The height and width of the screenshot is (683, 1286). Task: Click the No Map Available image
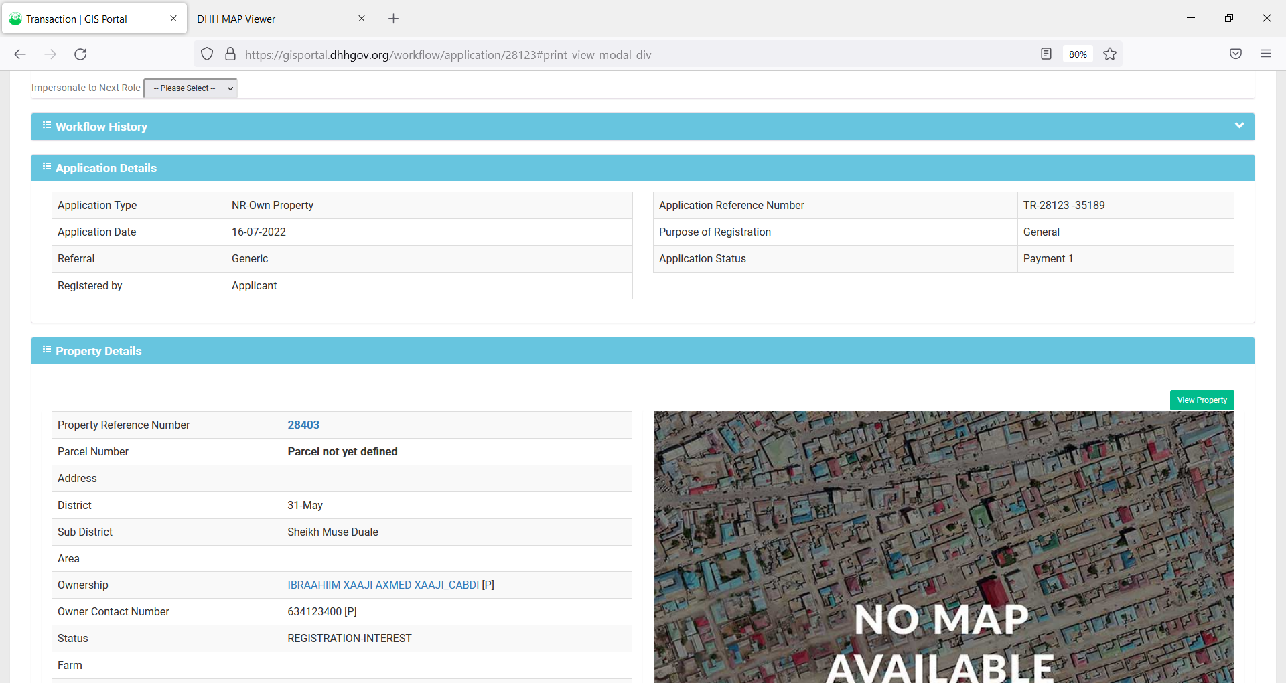click(944, 547)
